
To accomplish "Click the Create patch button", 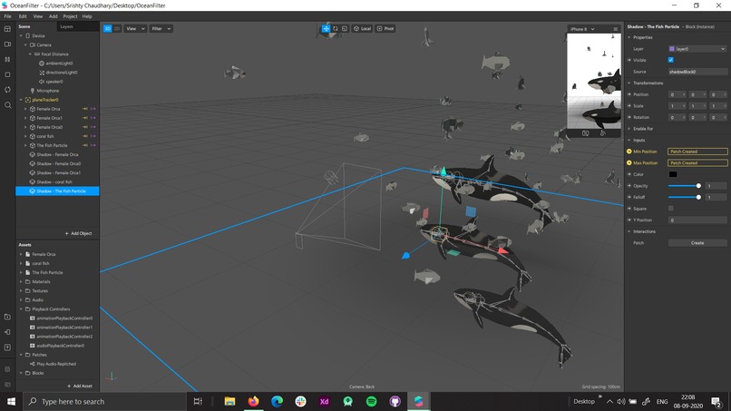I will pyautogui.click(x=697, y=243).
